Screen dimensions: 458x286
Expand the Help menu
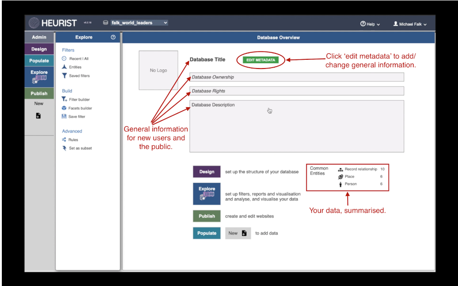(x=370, y=24)
